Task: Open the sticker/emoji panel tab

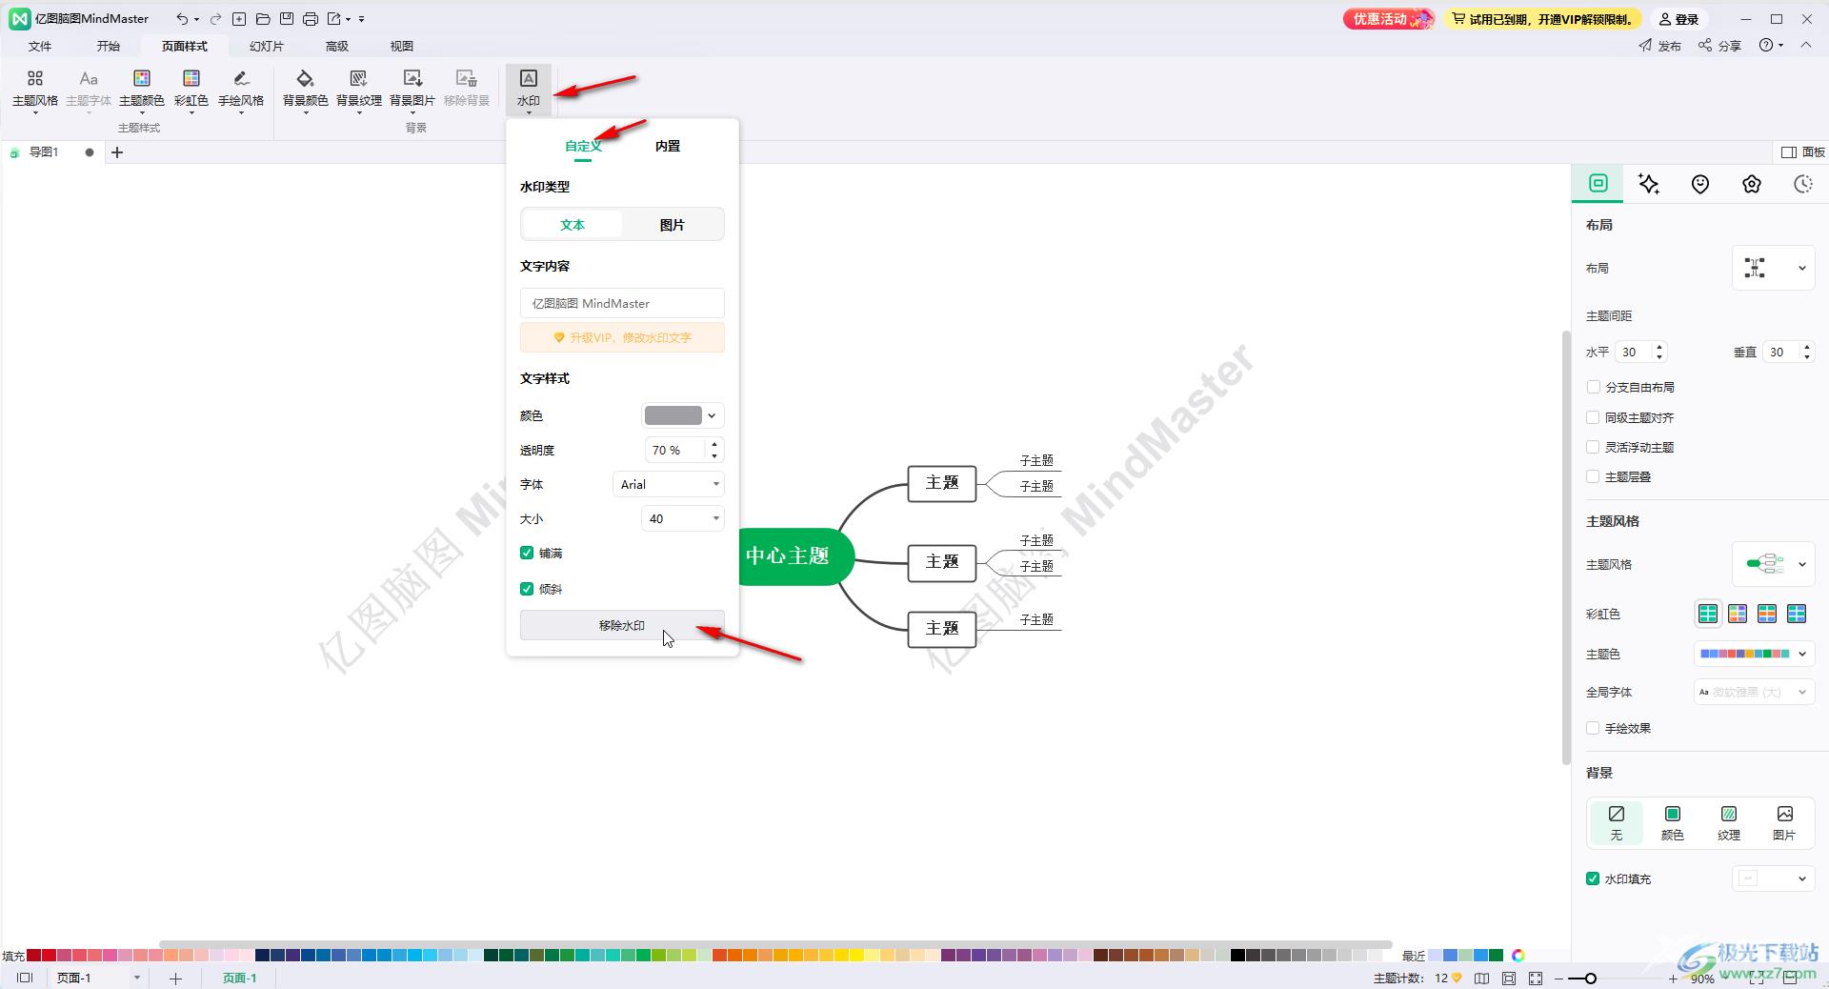Action: point(1700,184)
